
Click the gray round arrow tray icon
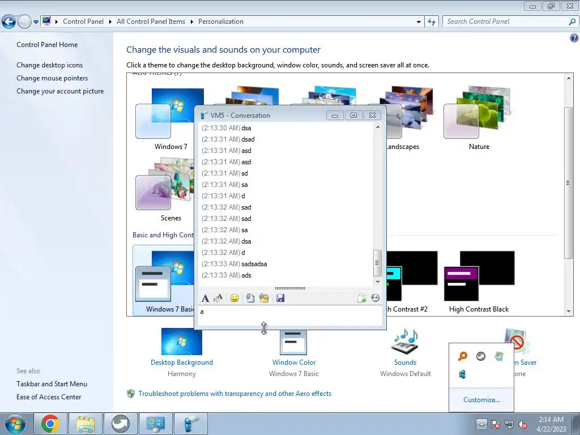click(480, 356)
